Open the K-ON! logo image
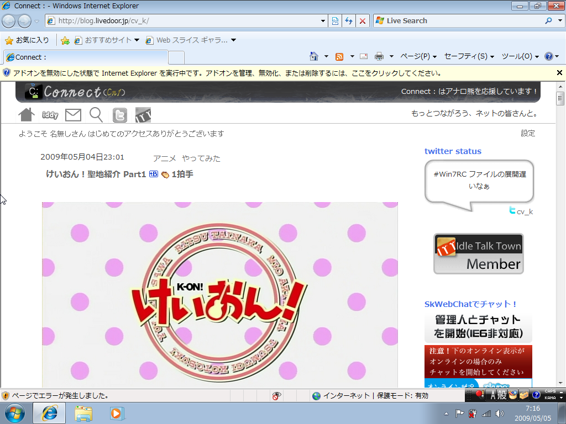566x424 pixels. pyautogui.click(x=220, y=295)
